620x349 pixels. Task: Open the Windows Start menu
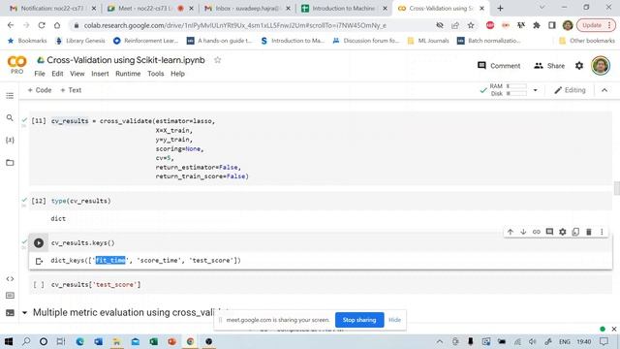click(9, 341)
